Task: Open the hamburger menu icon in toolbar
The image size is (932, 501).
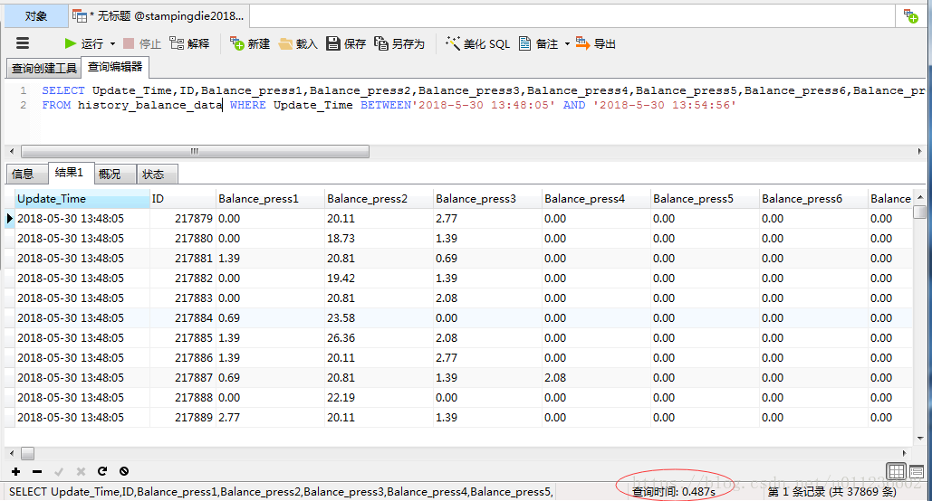Action: (x=23, y=43)
